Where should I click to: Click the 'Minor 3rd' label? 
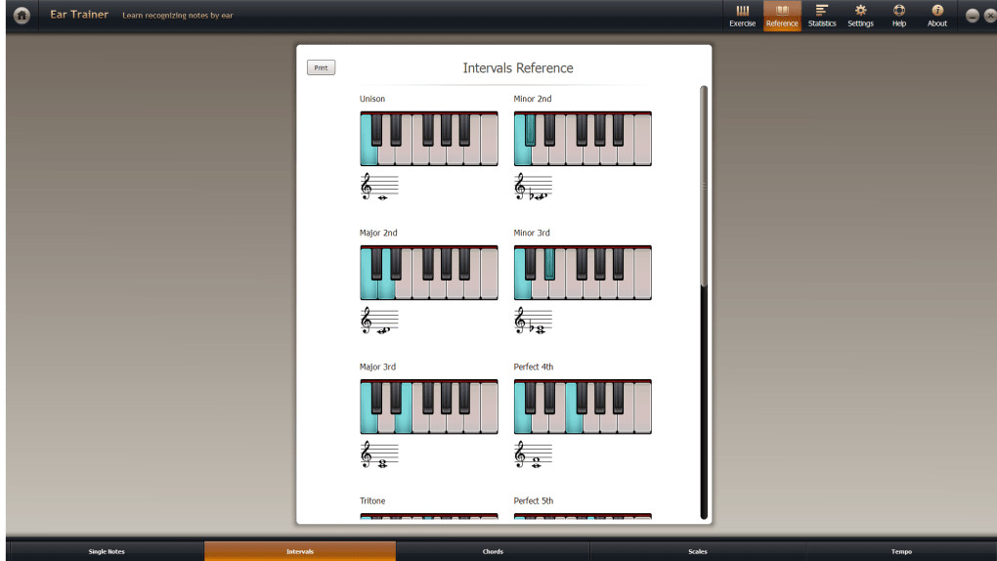[x=532, y=233]
